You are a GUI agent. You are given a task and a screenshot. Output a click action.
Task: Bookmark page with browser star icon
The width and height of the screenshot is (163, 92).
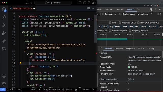(x=151, y=6)
